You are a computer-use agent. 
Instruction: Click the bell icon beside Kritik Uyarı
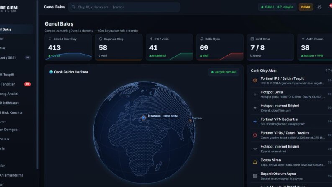[x=201, y=39]
